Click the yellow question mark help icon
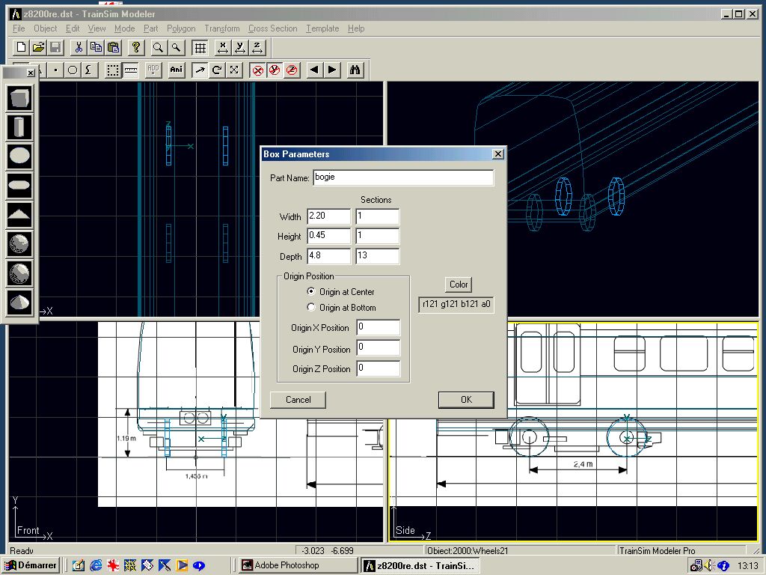Image resolution: width=766 pixels, height=575 pixels. pos(135,48)
